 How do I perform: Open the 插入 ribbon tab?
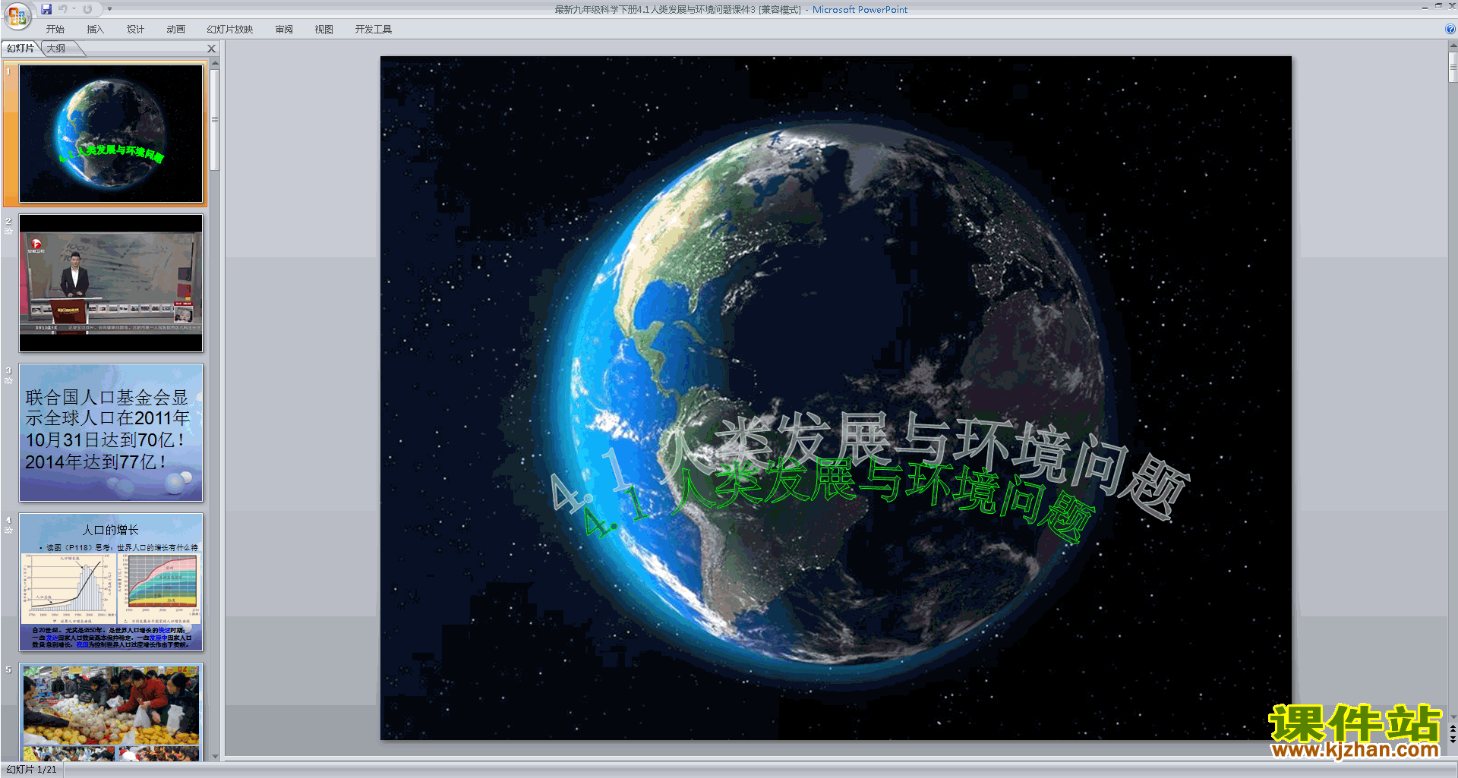(95, 30)
